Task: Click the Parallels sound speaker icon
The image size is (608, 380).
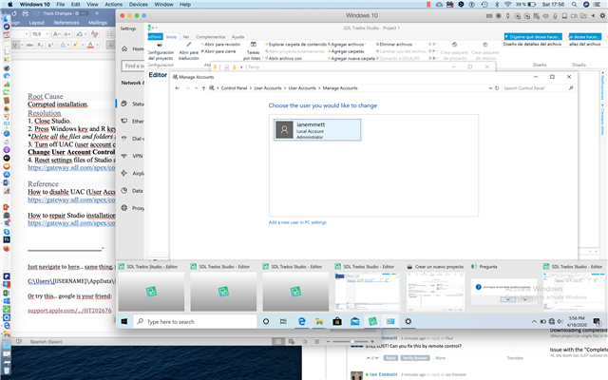Action: [x=545, y=16]
